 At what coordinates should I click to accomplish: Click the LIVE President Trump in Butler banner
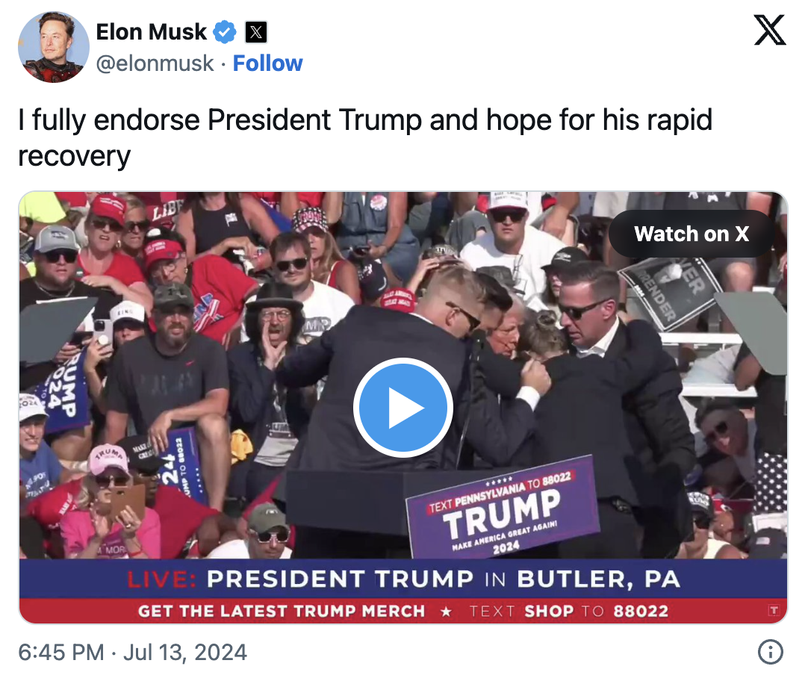(x=403, y=579)
